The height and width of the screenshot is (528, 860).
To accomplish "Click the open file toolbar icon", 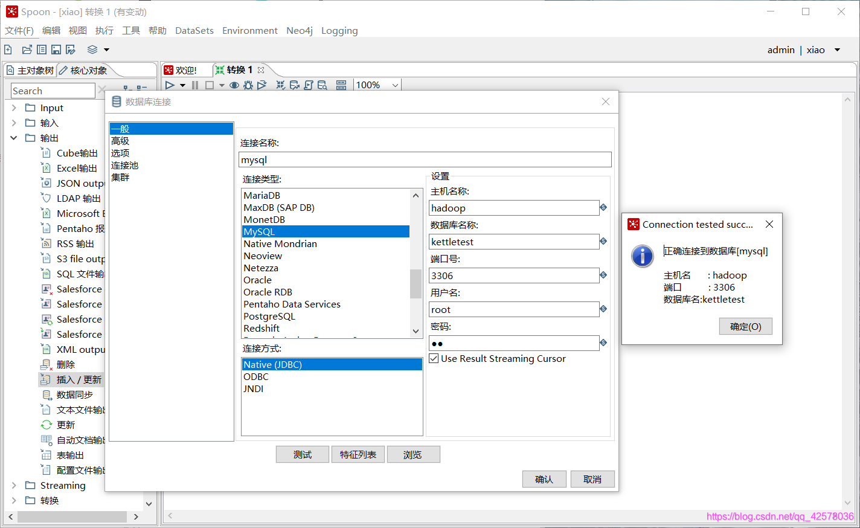I will [27, 50].
